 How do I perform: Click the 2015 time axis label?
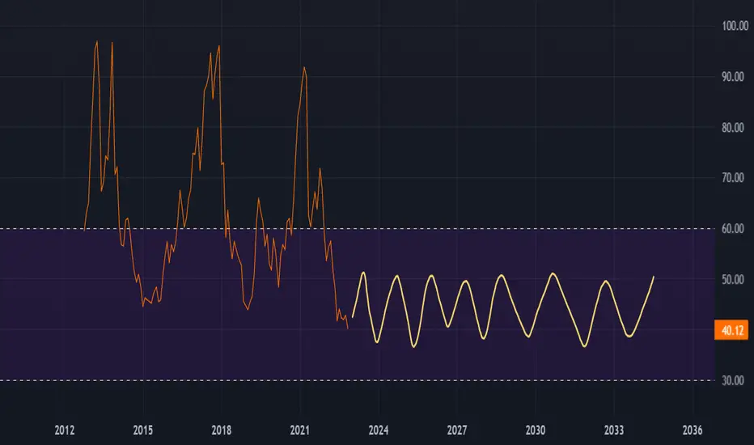click(x=143, y=430)
